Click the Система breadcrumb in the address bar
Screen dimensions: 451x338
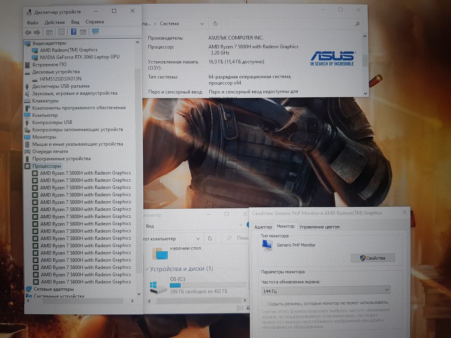(169, 24)
